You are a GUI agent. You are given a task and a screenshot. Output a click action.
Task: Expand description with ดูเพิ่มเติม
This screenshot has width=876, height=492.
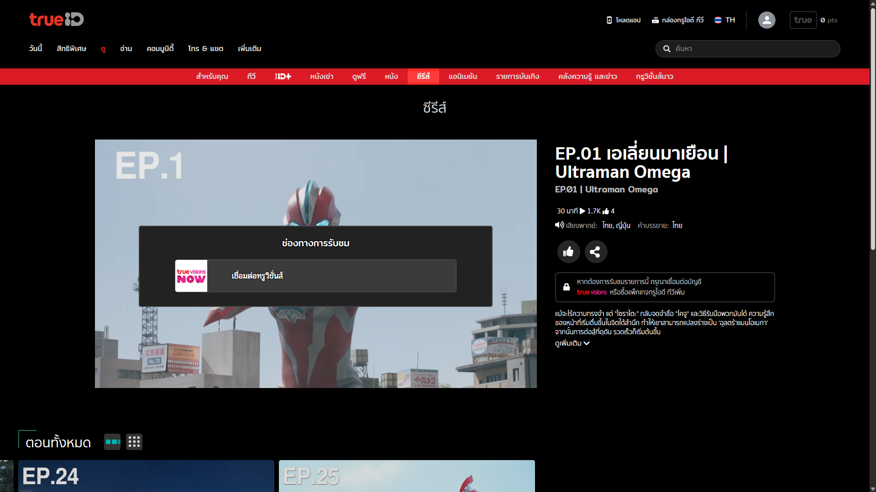[572, 343]
